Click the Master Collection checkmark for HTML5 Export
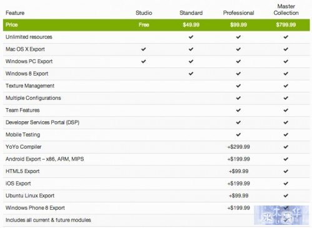 coord(286,171)
